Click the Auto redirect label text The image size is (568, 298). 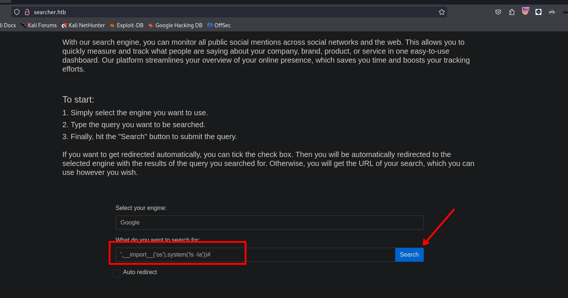tap(140, 272)
